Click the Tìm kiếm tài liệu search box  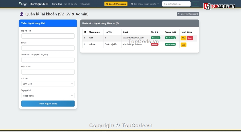176,4
